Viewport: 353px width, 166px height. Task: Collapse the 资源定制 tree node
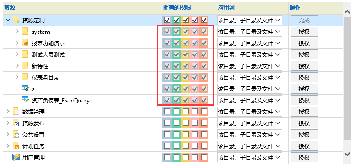[x=8, y=21]
